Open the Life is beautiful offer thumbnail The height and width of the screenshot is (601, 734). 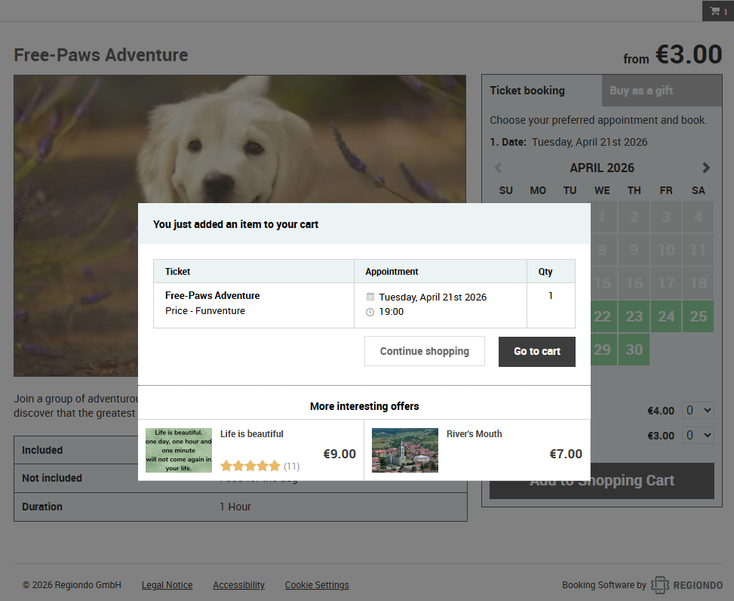click(x=179, y=450)
